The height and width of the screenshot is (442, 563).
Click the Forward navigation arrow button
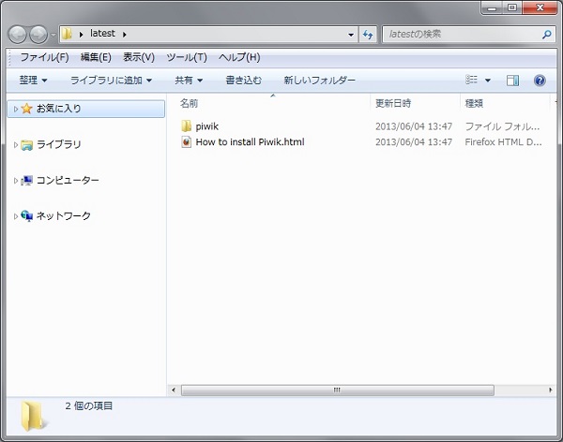pos(38,35)
